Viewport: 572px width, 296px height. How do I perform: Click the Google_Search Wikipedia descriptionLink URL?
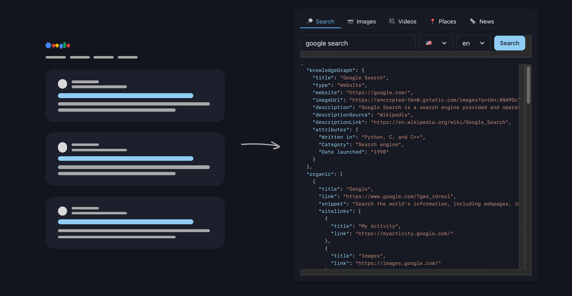coord(440,122)
